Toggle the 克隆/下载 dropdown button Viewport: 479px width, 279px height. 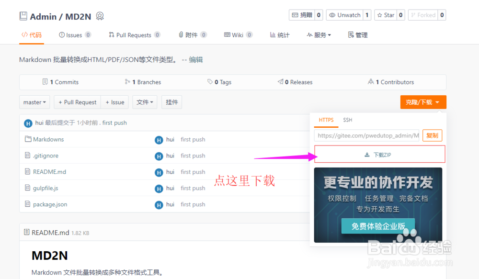click(x=423, y=102)
